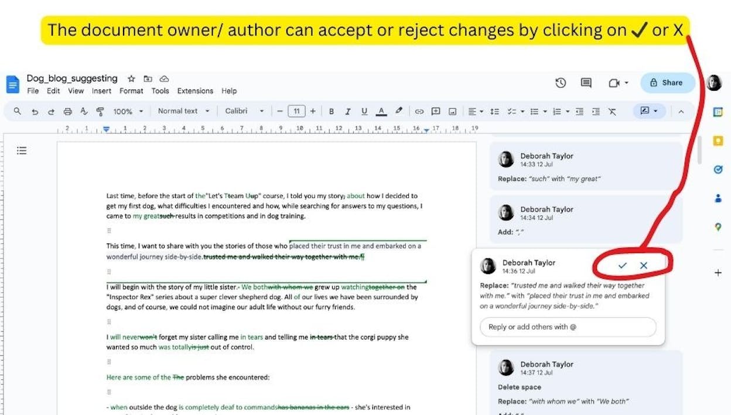Open the Help menu
Viewport: 731px width, 415px height.
(229, 91)
